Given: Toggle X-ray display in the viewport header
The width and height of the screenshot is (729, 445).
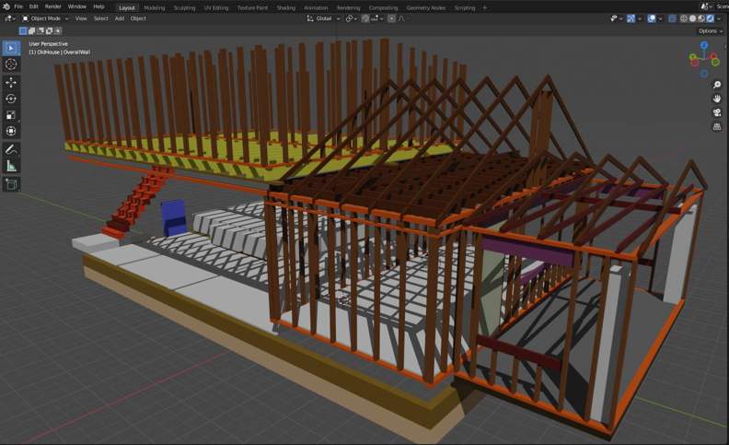Looking at the screenshot, I should pyautogui.click(x=671, y=18).
